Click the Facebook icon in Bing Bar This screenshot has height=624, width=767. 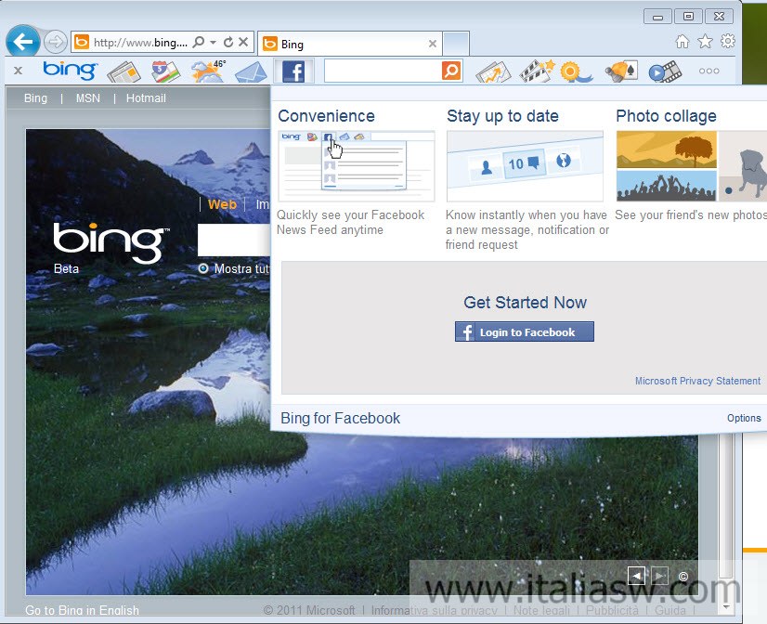[293, 71]
